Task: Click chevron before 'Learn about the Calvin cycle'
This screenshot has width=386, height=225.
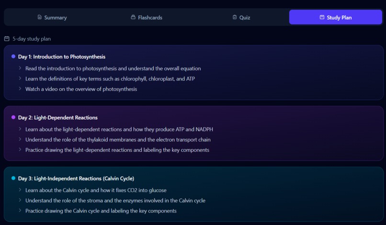Action: (20, 190)
